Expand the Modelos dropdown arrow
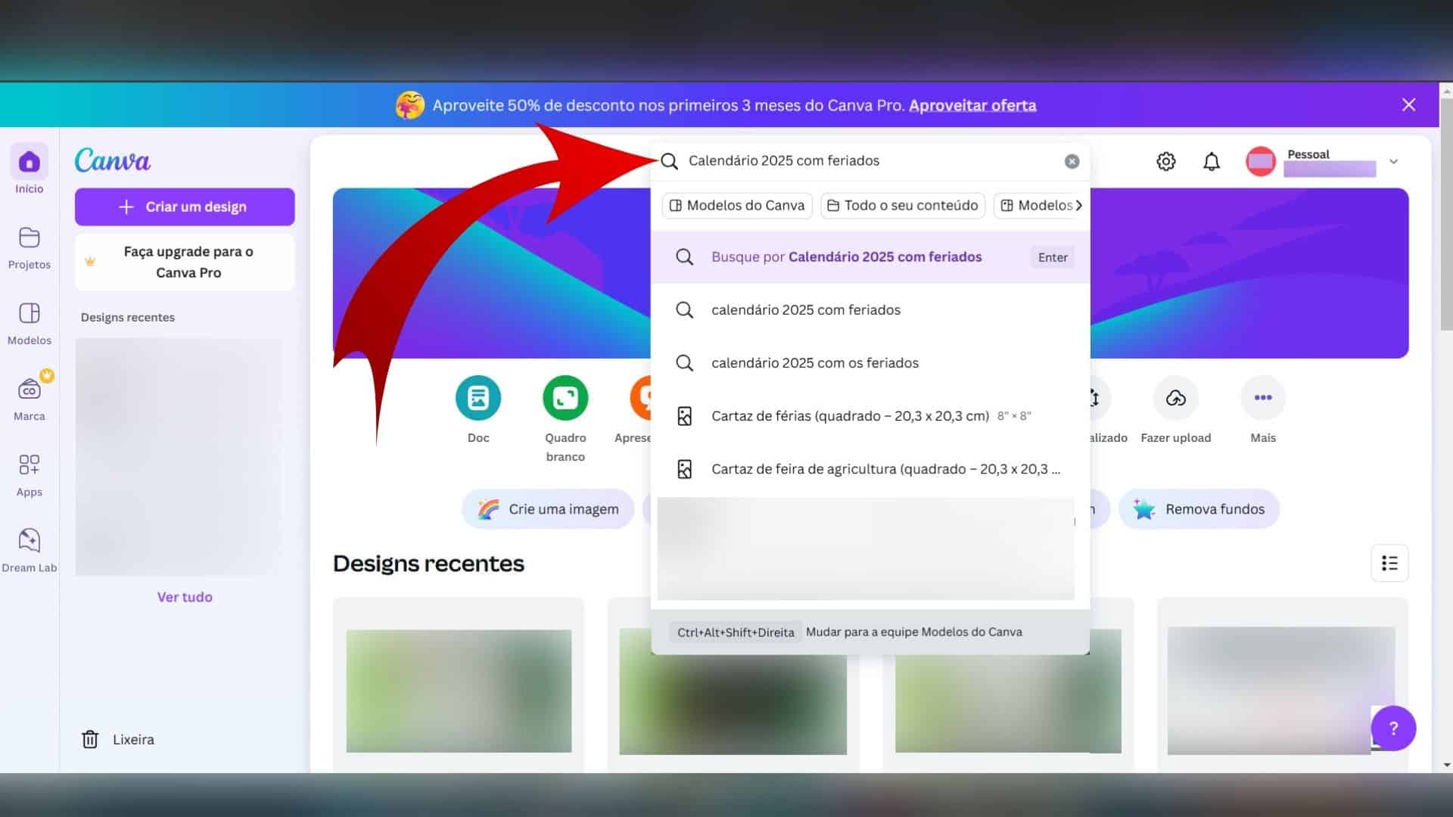This screenshot has height=817, width=1453. tap(1078, 206)
